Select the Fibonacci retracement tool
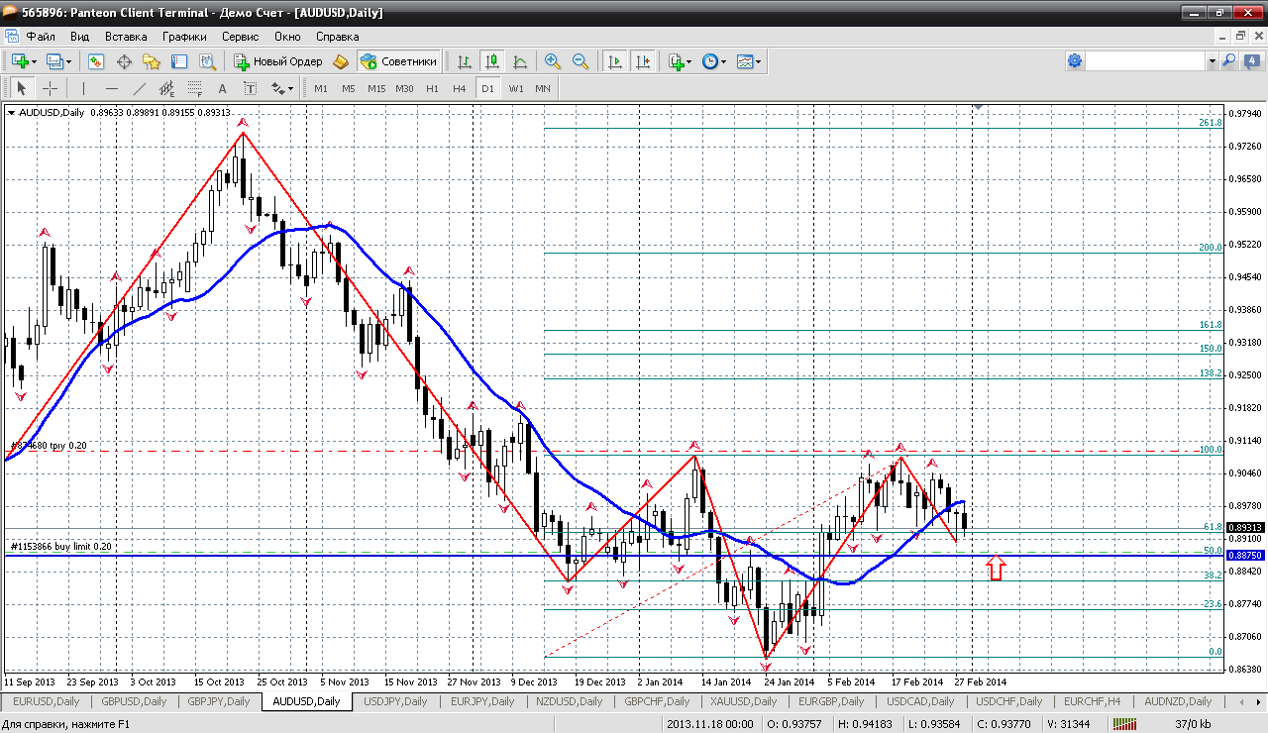This screenshot has width=1268, height=733. pos(195,88)
